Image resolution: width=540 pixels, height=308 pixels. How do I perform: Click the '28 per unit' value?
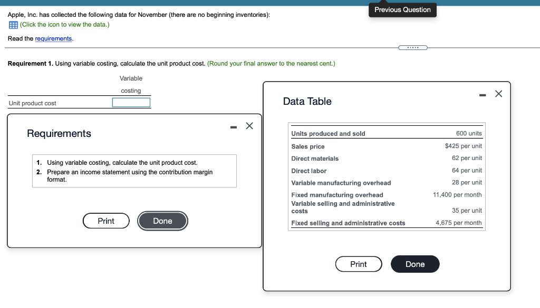point(467,183)
